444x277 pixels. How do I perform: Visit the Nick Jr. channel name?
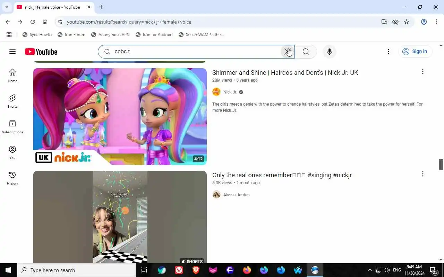(x=230, y=92)
